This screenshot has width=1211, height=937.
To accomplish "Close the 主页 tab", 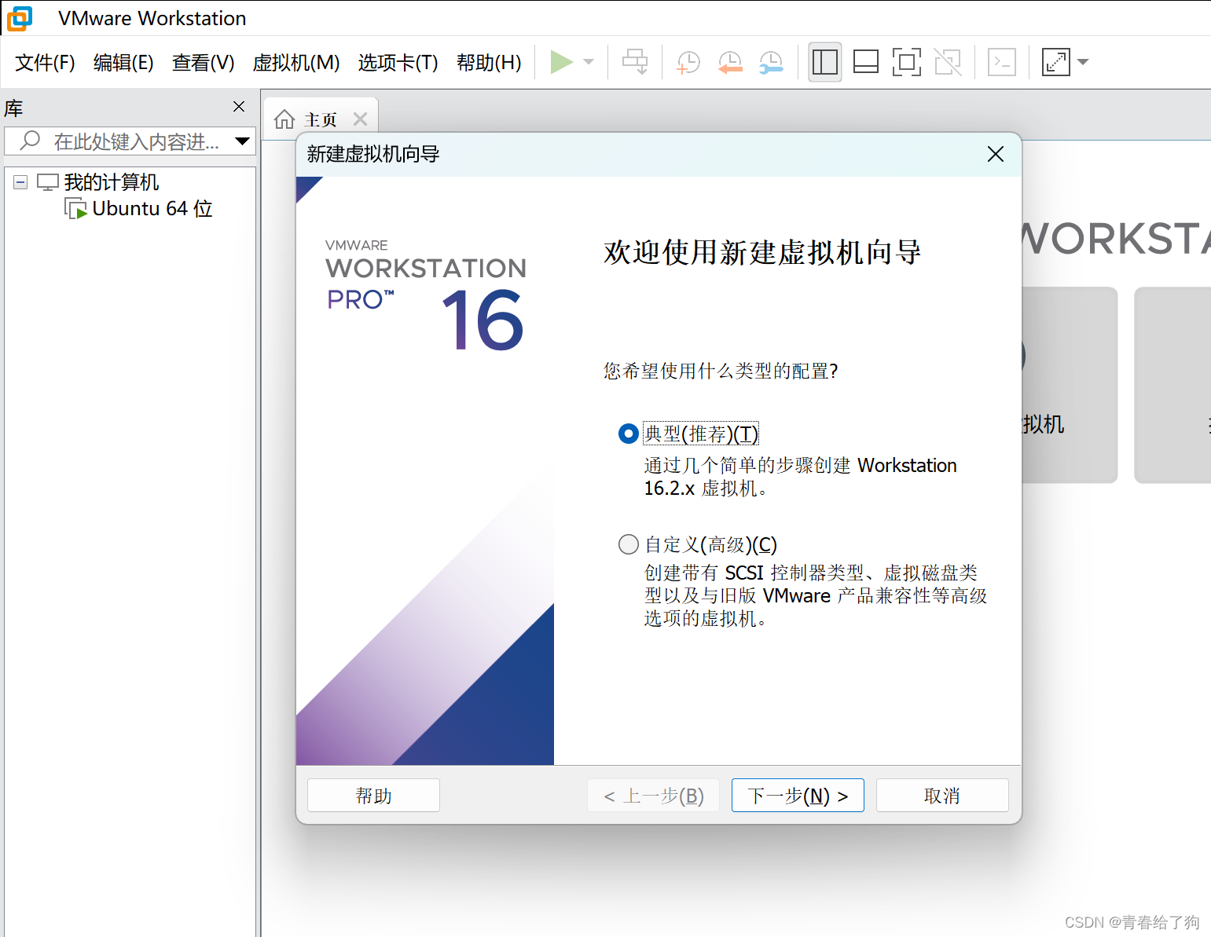I will click(360, 119).
